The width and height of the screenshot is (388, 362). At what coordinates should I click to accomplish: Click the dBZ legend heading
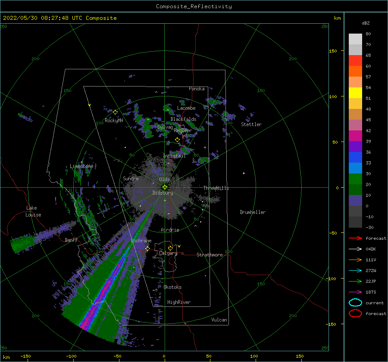coord(366,23)
